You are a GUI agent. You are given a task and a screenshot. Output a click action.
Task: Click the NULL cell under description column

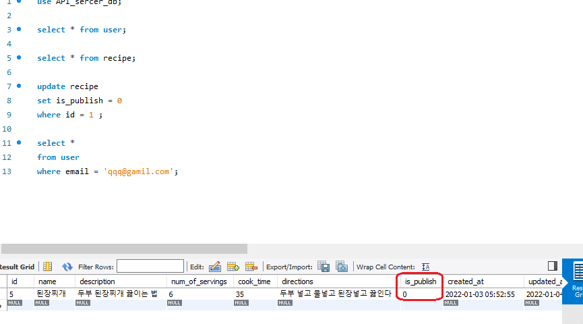[82, 303]
